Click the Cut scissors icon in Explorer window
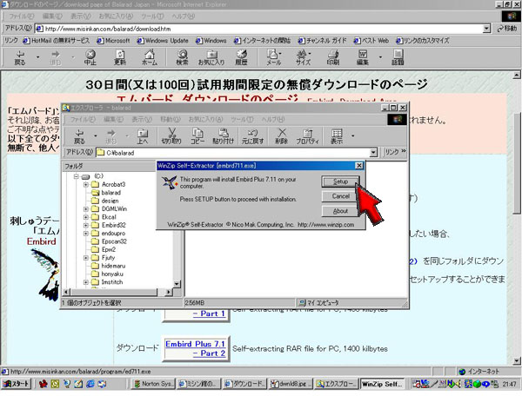The width and height of the screenshot is (522, 396). pos(171,136)
